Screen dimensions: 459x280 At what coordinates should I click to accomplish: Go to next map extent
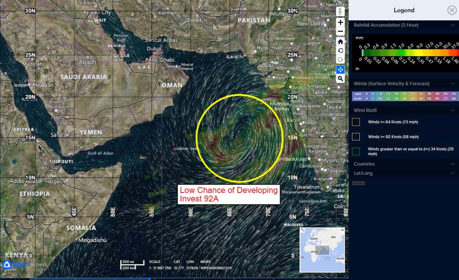coord(341,60)
